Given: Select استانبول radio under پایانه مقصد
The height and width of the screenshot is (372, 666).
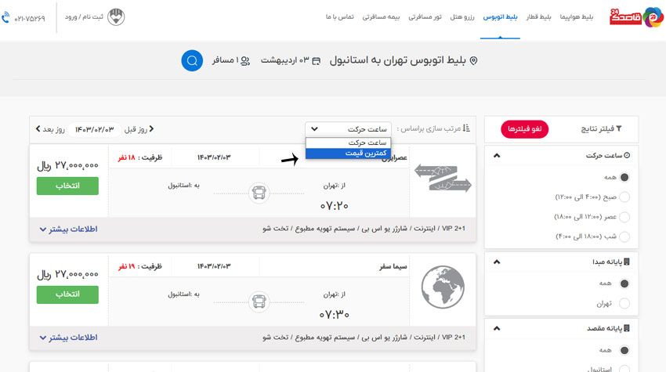Looking at the screenshot, I should point(624,369).
